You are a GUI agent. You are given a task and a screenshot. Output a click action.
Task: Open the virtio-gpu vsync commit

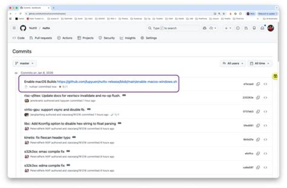tap(55, 110)
